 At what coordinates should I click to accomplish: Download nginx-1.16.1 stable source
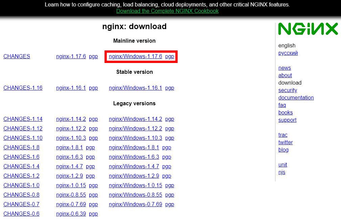point(71,88)
